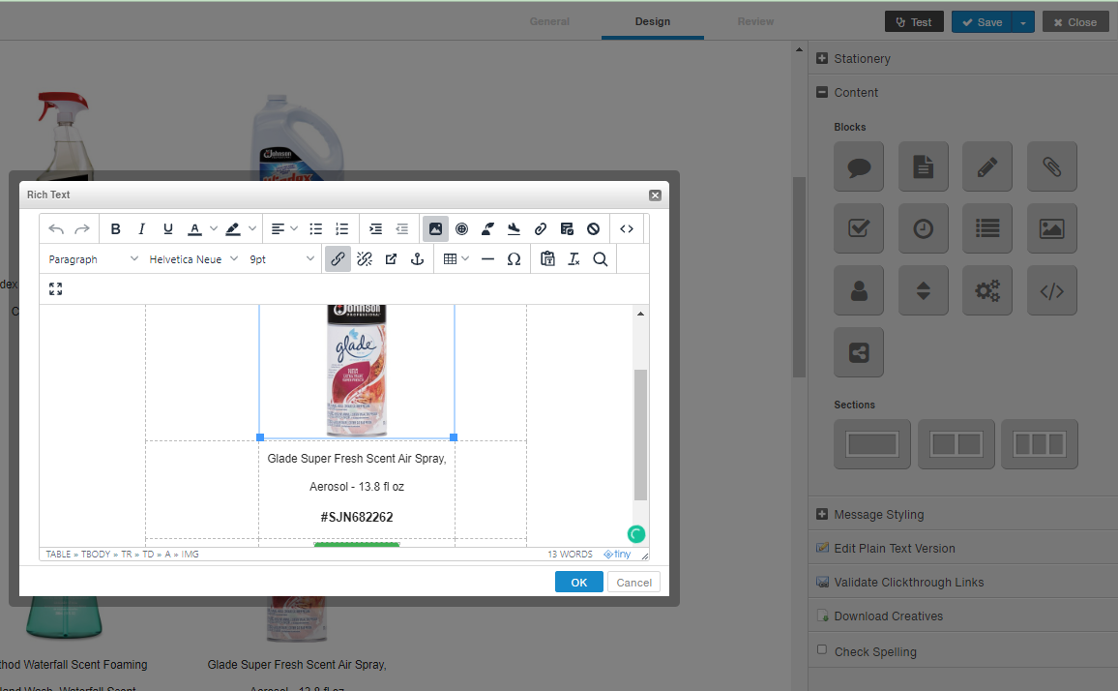
Task: Decrease indent of the paragraph
Action: tap(402, 229)
